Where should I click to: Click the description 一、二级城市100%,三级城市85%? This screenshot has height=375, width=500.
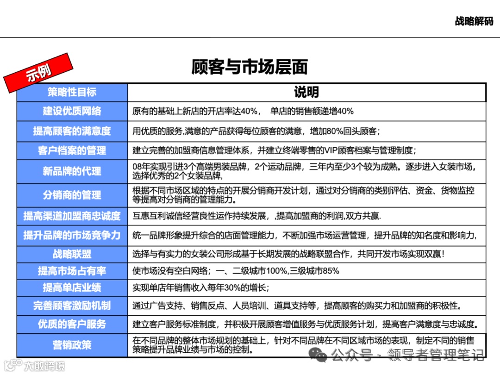236,271
